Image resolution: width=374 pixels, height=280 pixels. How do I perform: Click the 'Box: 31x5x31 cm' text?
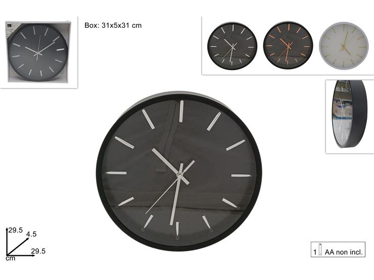113,25
